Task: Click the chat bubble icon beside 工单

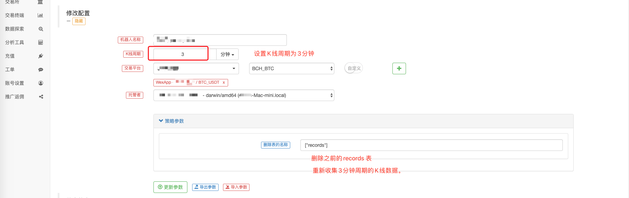Action: coord(41,70)
